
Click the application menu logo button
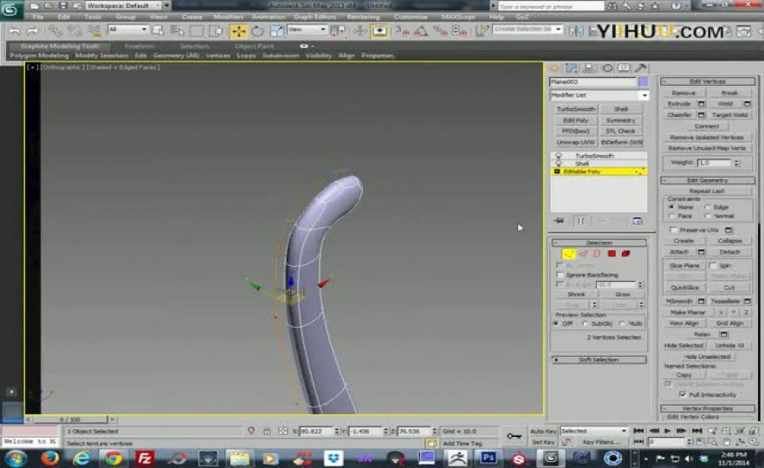pyautogui.click(x=10, y=10)
